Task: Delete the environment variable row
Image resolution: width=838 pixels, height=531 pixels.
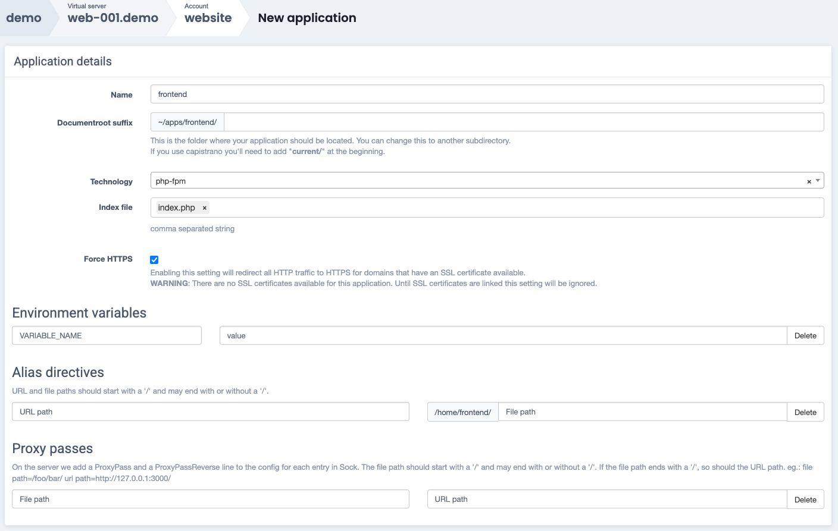Action: coord(805,336)
